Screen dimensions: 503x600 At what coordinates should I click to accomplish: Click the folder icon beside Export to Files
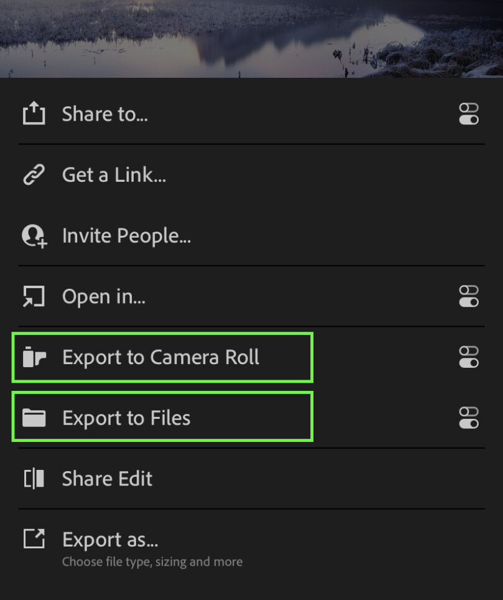pos(34,417)
